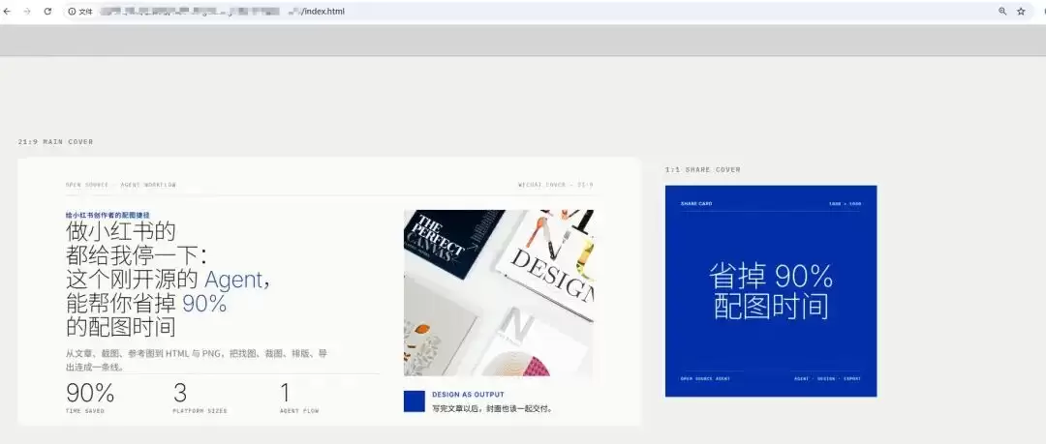Click "OPEN SOURCE AGENT" on the share card
This screenshot has width=1046, height=444.
705,378
